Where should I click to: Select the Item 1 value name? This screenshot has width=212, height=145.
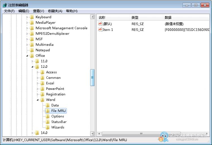pyautogui.click(x=108, y=30)
